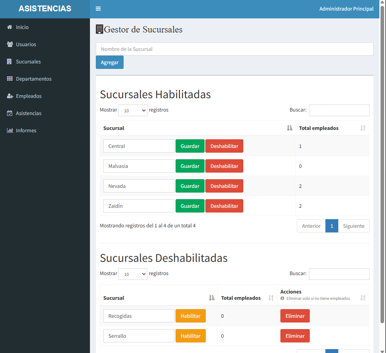Click the Nombre de la Sucursal field
Screen dimensions: 386x353
[234, 49]
